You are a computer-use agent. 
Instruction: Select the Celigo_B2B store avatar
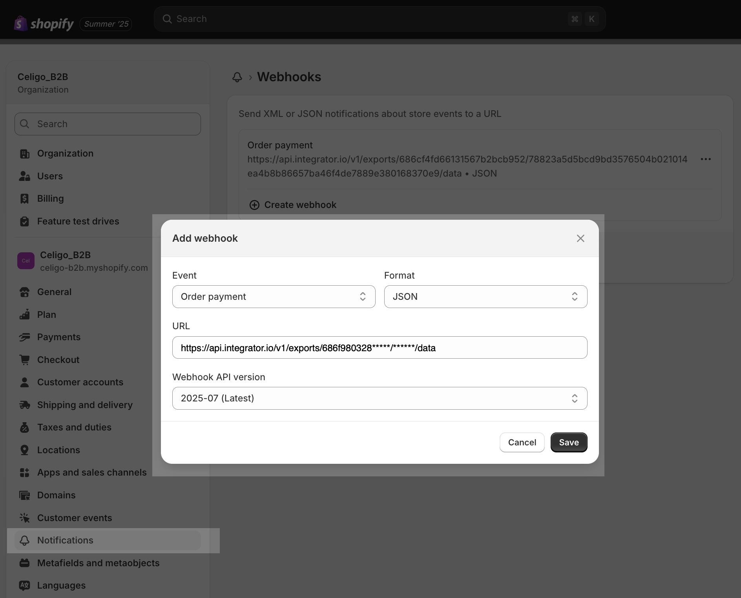pos(26,261)
